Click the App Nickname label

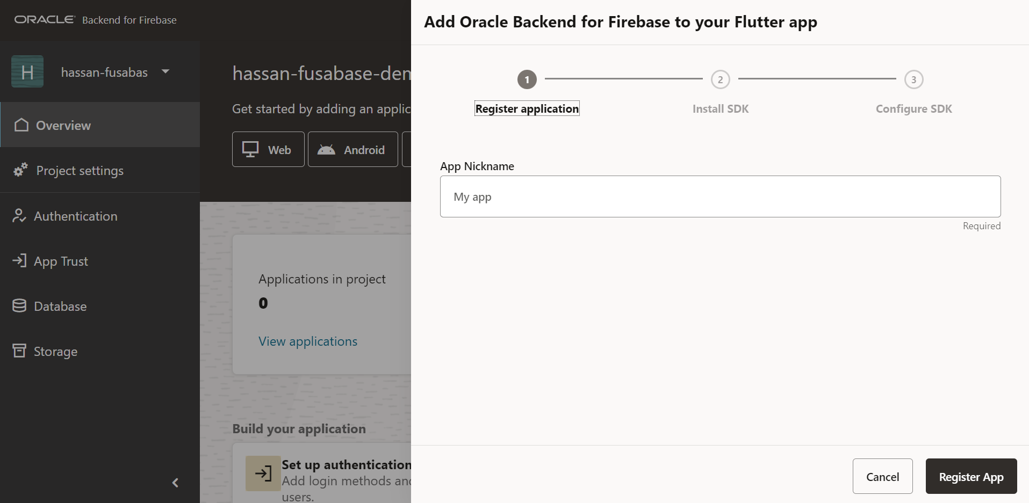coord(477,166)
